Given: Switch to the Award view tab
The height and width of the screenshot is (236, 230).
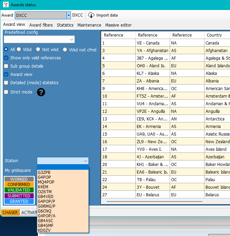Looking at the screenshot, I should pyautogui.click(x=14, y=24).
